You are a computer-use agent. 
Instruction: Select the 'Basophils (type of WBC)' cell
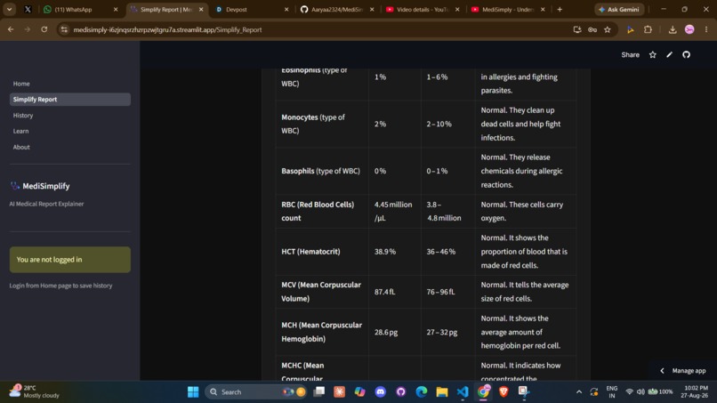322,171
